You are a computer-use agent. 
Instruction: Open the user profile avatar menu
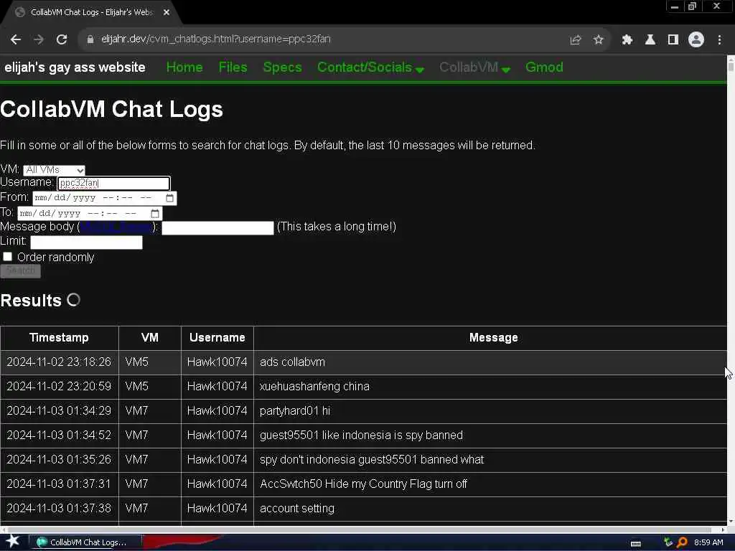point(696,40)
